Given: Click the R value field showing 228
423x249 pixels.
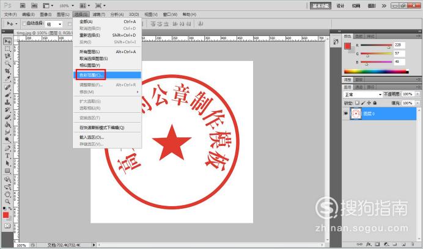Looking at the screenshot, I should click(400, 45).
